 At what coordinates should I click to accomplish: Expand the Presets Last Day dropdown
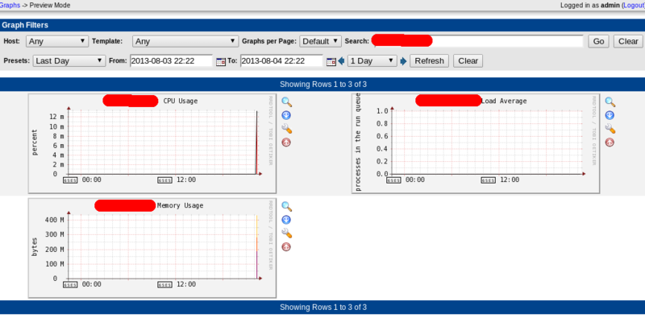69,61
